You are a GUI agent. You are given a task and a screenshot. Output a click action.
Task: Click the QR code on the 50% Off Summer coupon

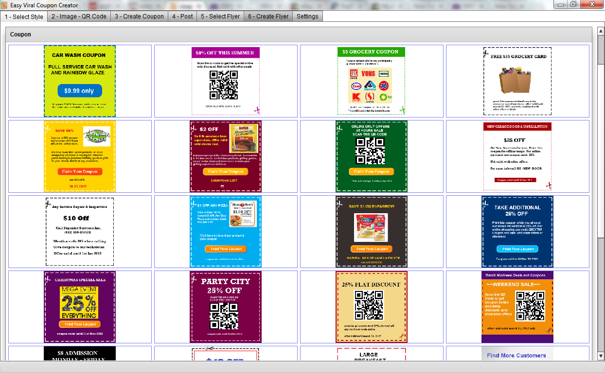pyautogui.click(x=224, y=85)
